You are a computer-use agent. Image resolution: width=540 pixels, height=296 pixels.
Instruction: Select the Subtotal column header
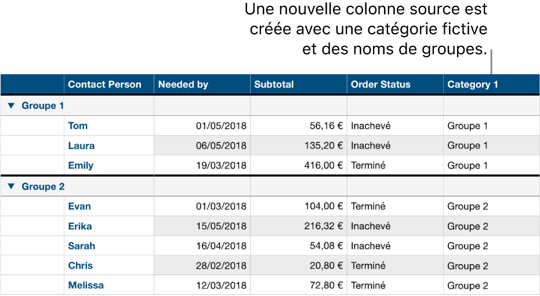click(x=274, y=85)
